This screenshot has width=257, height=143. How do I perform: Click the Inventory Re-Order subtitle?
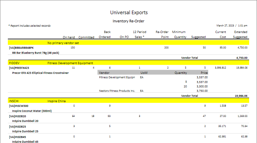tap(128, 21)
